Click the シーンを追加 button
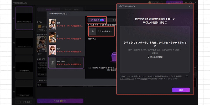This screenshot has height=105, width=210. click(x=23, y=102)
